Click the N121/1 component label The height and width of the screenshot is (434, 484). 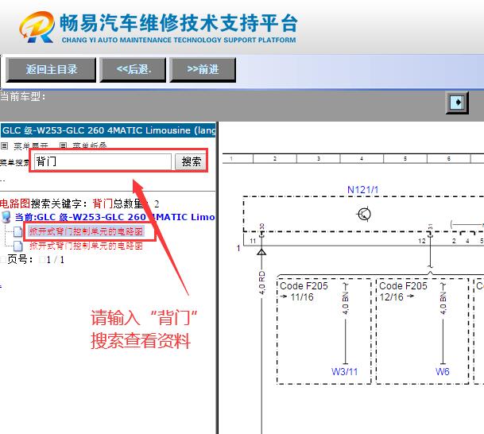(362, 189)
